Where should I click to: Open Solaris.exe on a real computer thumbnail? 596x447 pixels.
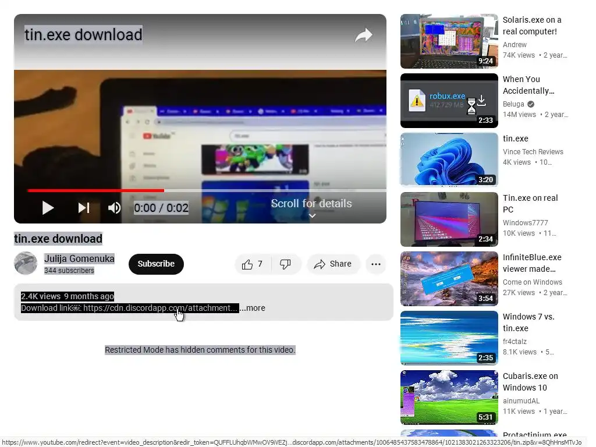[449, 41]
